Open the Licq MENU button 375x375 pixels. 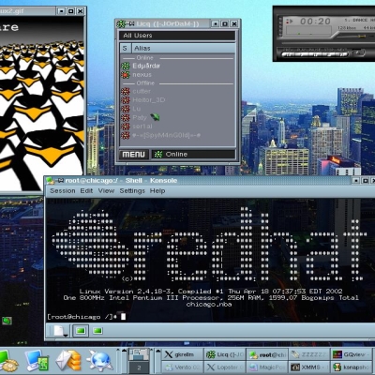pyautogui.click(x=133, y=155)
